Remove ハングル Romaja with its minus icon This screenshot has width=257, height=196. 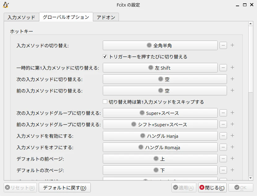pyautogui.click(x=223, y=147)
